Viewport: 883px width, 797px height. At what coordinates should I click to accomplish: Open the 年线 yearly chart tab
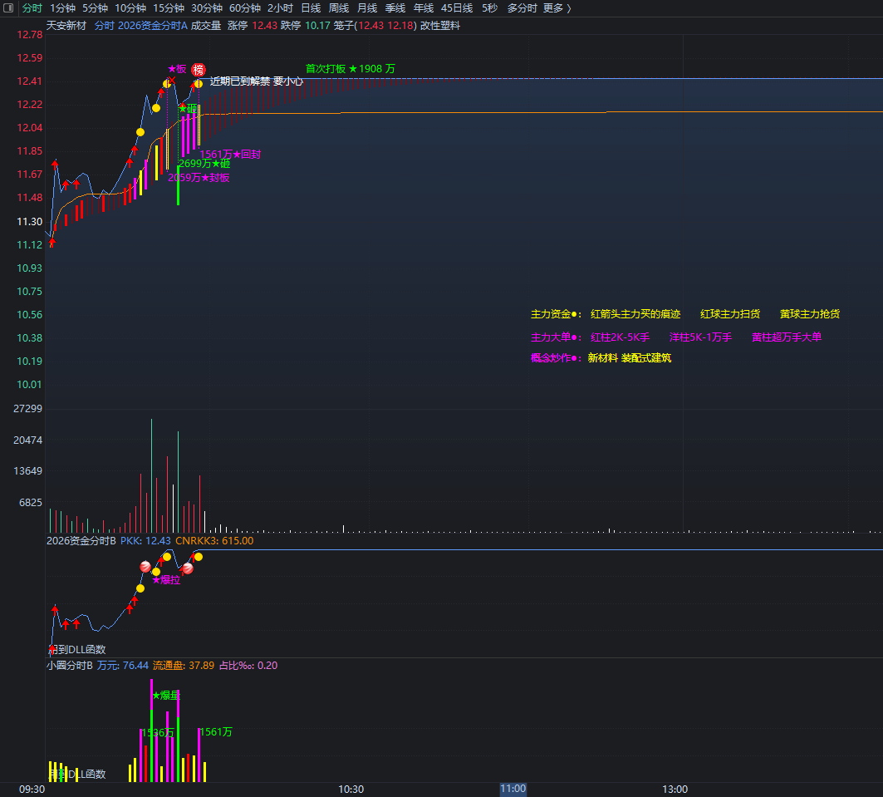[x=424, y=7]
